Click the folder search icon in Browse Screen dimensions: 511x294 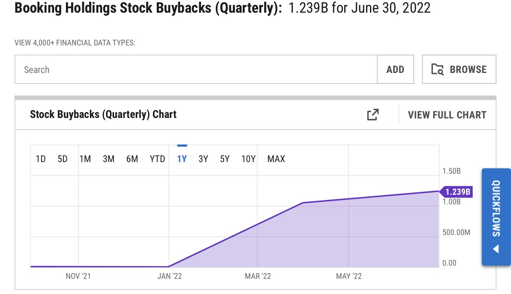(x=437, y=69)
